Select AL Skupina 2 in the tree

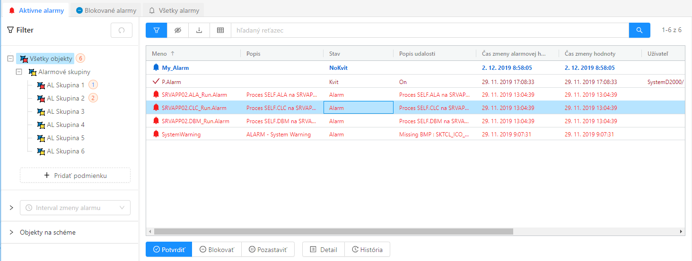click(x=65, y=98)
